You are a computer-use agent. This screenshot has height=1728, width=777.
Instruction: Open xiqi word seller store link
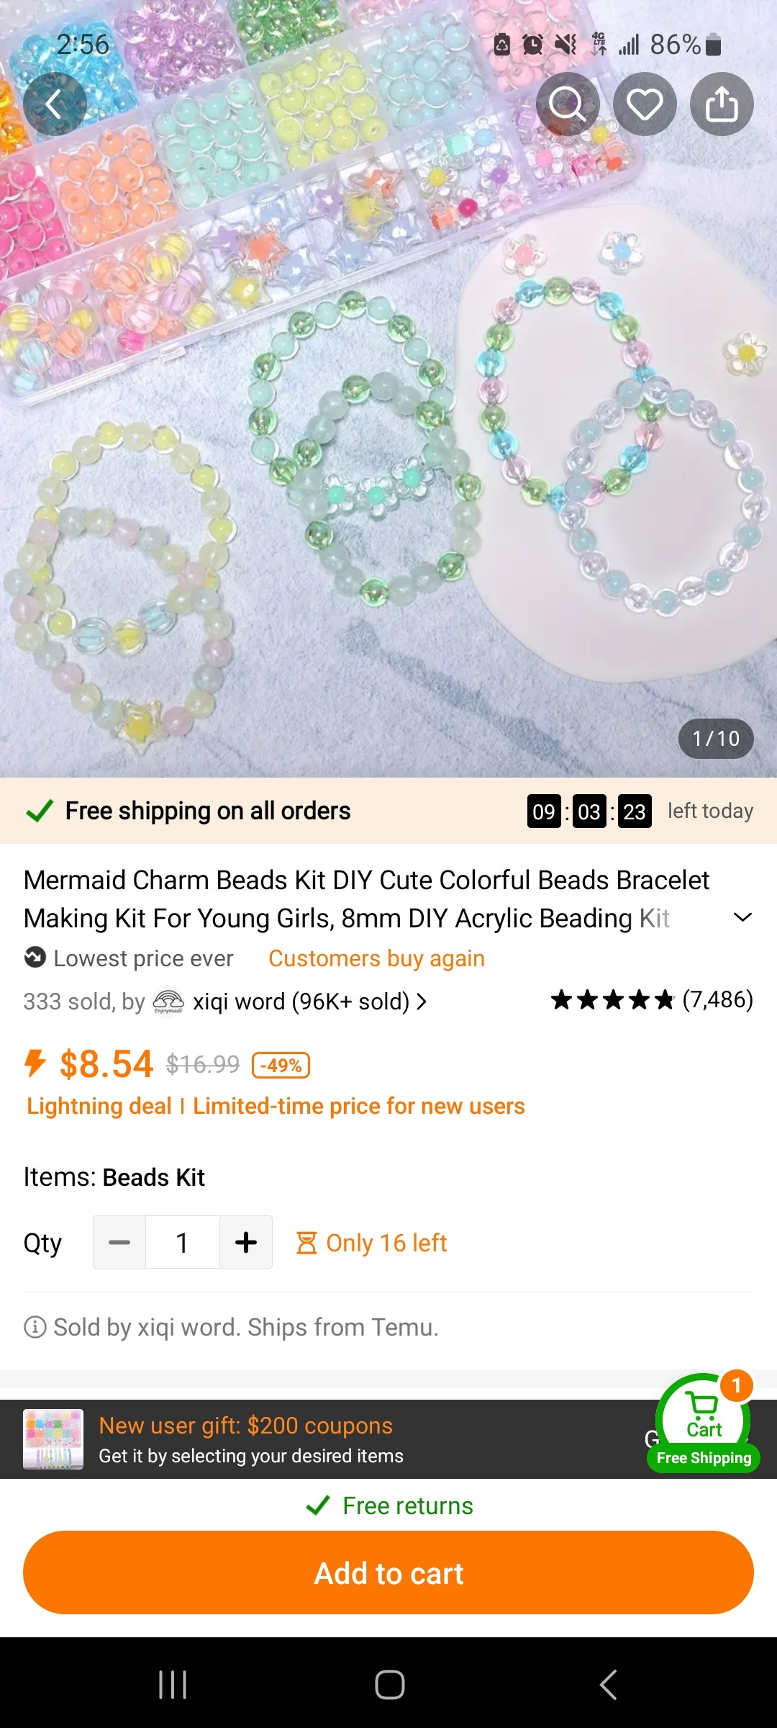pyautogui.click(x=301, y=1002)
